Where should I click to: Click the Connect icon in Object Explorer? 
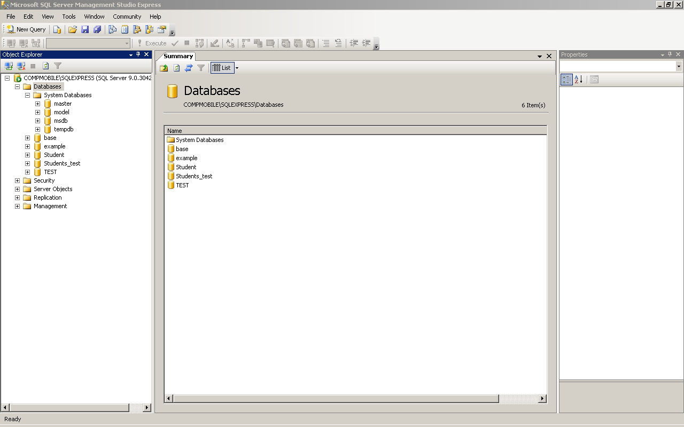9,66
